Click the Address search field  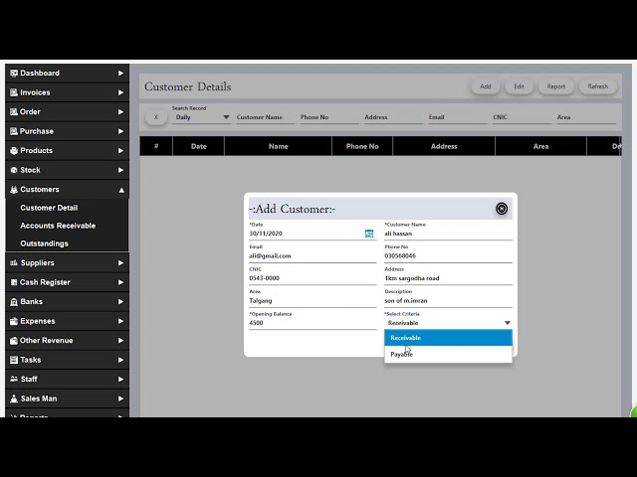coord(394,117)
